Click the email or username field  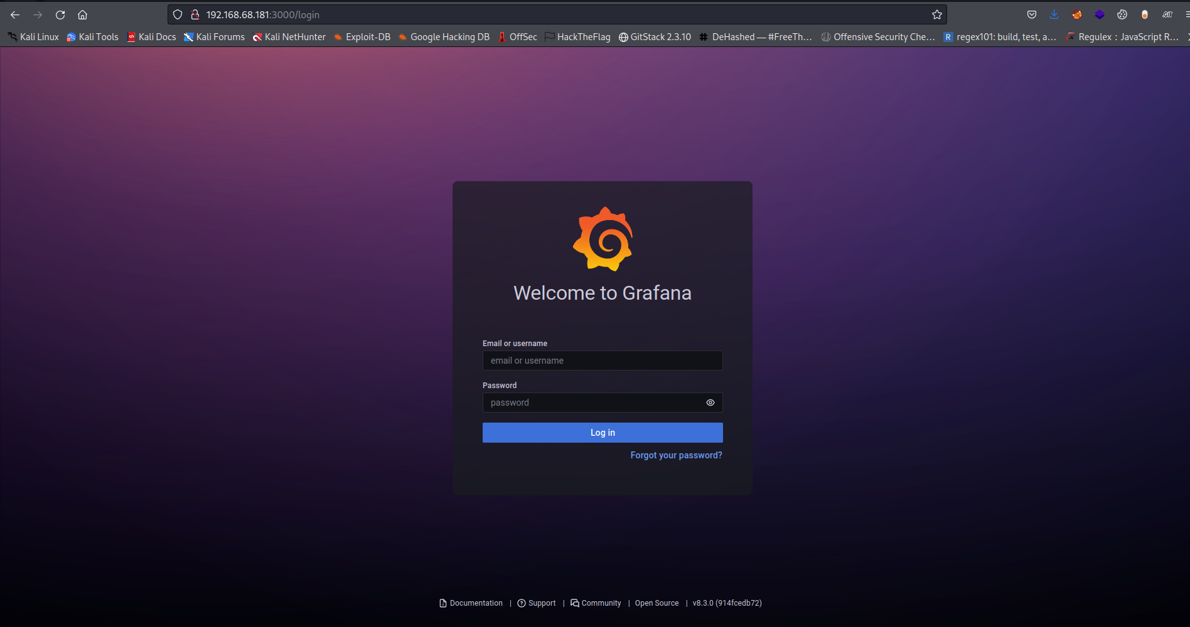603,361
